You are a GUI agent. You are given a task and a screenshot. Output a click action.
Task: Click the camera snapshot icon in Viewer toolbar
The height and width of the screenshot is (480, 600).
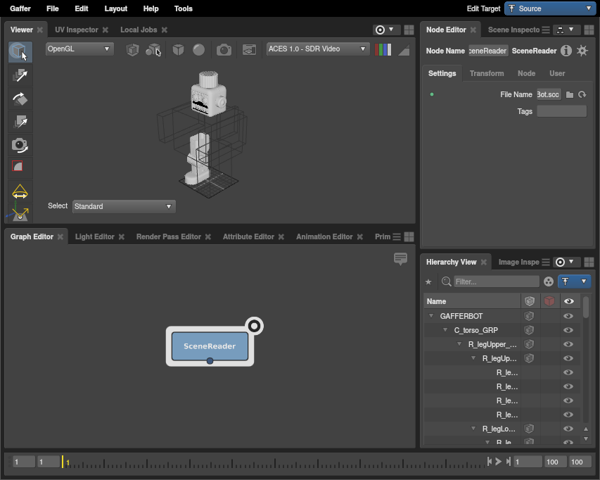coord(224,49)
